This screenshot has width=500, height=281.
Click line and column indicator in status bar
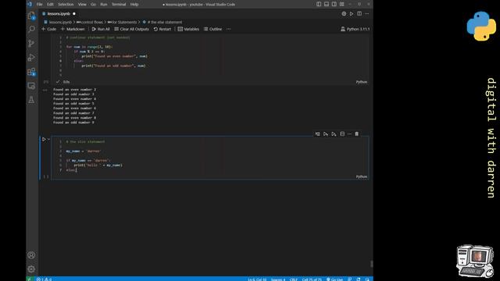click(257, 279)
